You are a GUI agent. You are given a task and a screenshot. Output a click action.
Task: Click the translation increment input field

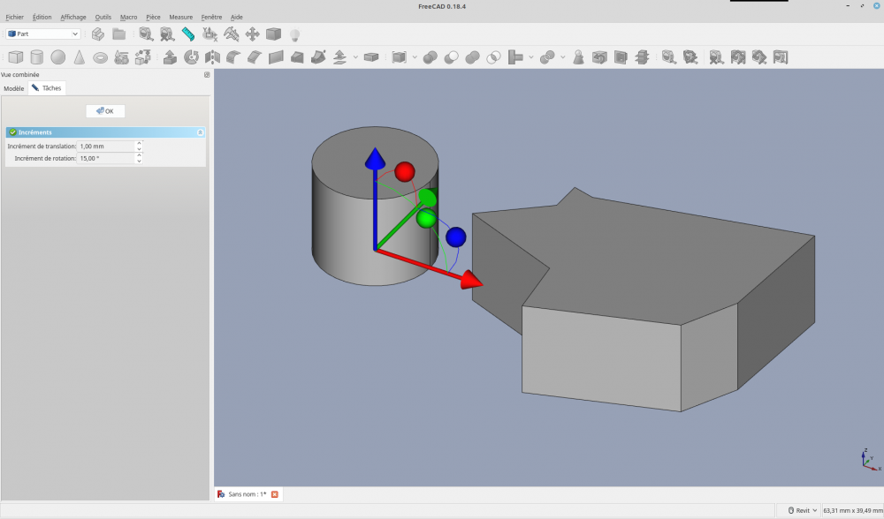pos(106,146)
